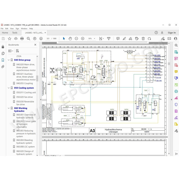
Task: Open the View menu
Action: click(12, 29)
